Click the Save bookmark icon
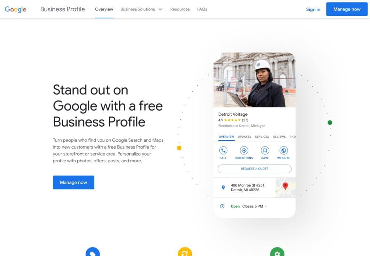 pyautogui.click(x=265, y=150)
